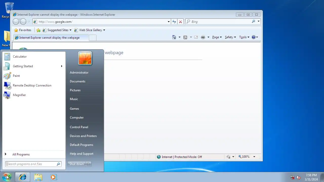The height and width of the screenshot is (182, 324).
Task: Open the Tools menu
Action: (244, 37)
